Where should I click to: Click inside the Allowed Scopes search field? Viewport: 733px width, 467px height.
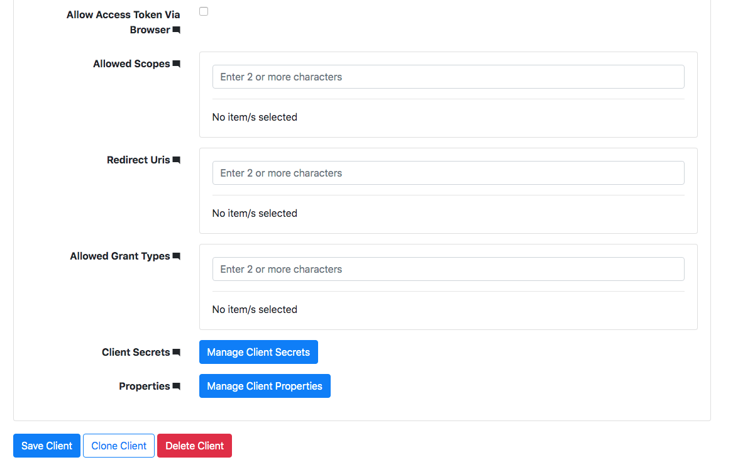448,77
